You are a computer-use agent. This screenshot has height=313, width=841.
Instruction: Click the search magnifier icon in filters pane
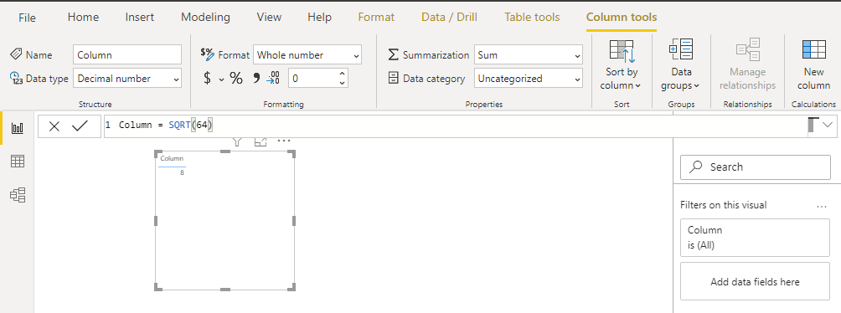695,167
